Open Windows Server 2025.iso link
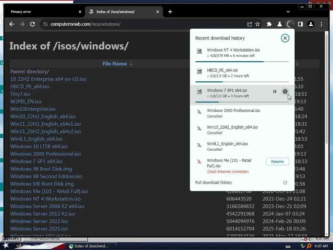This screenshot has height=250, width=333. click(x=39, y=229)
